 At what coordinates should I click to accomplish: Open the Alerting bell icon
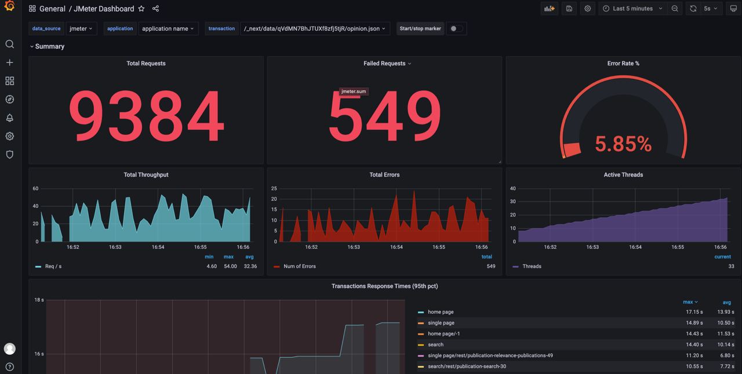9,118
